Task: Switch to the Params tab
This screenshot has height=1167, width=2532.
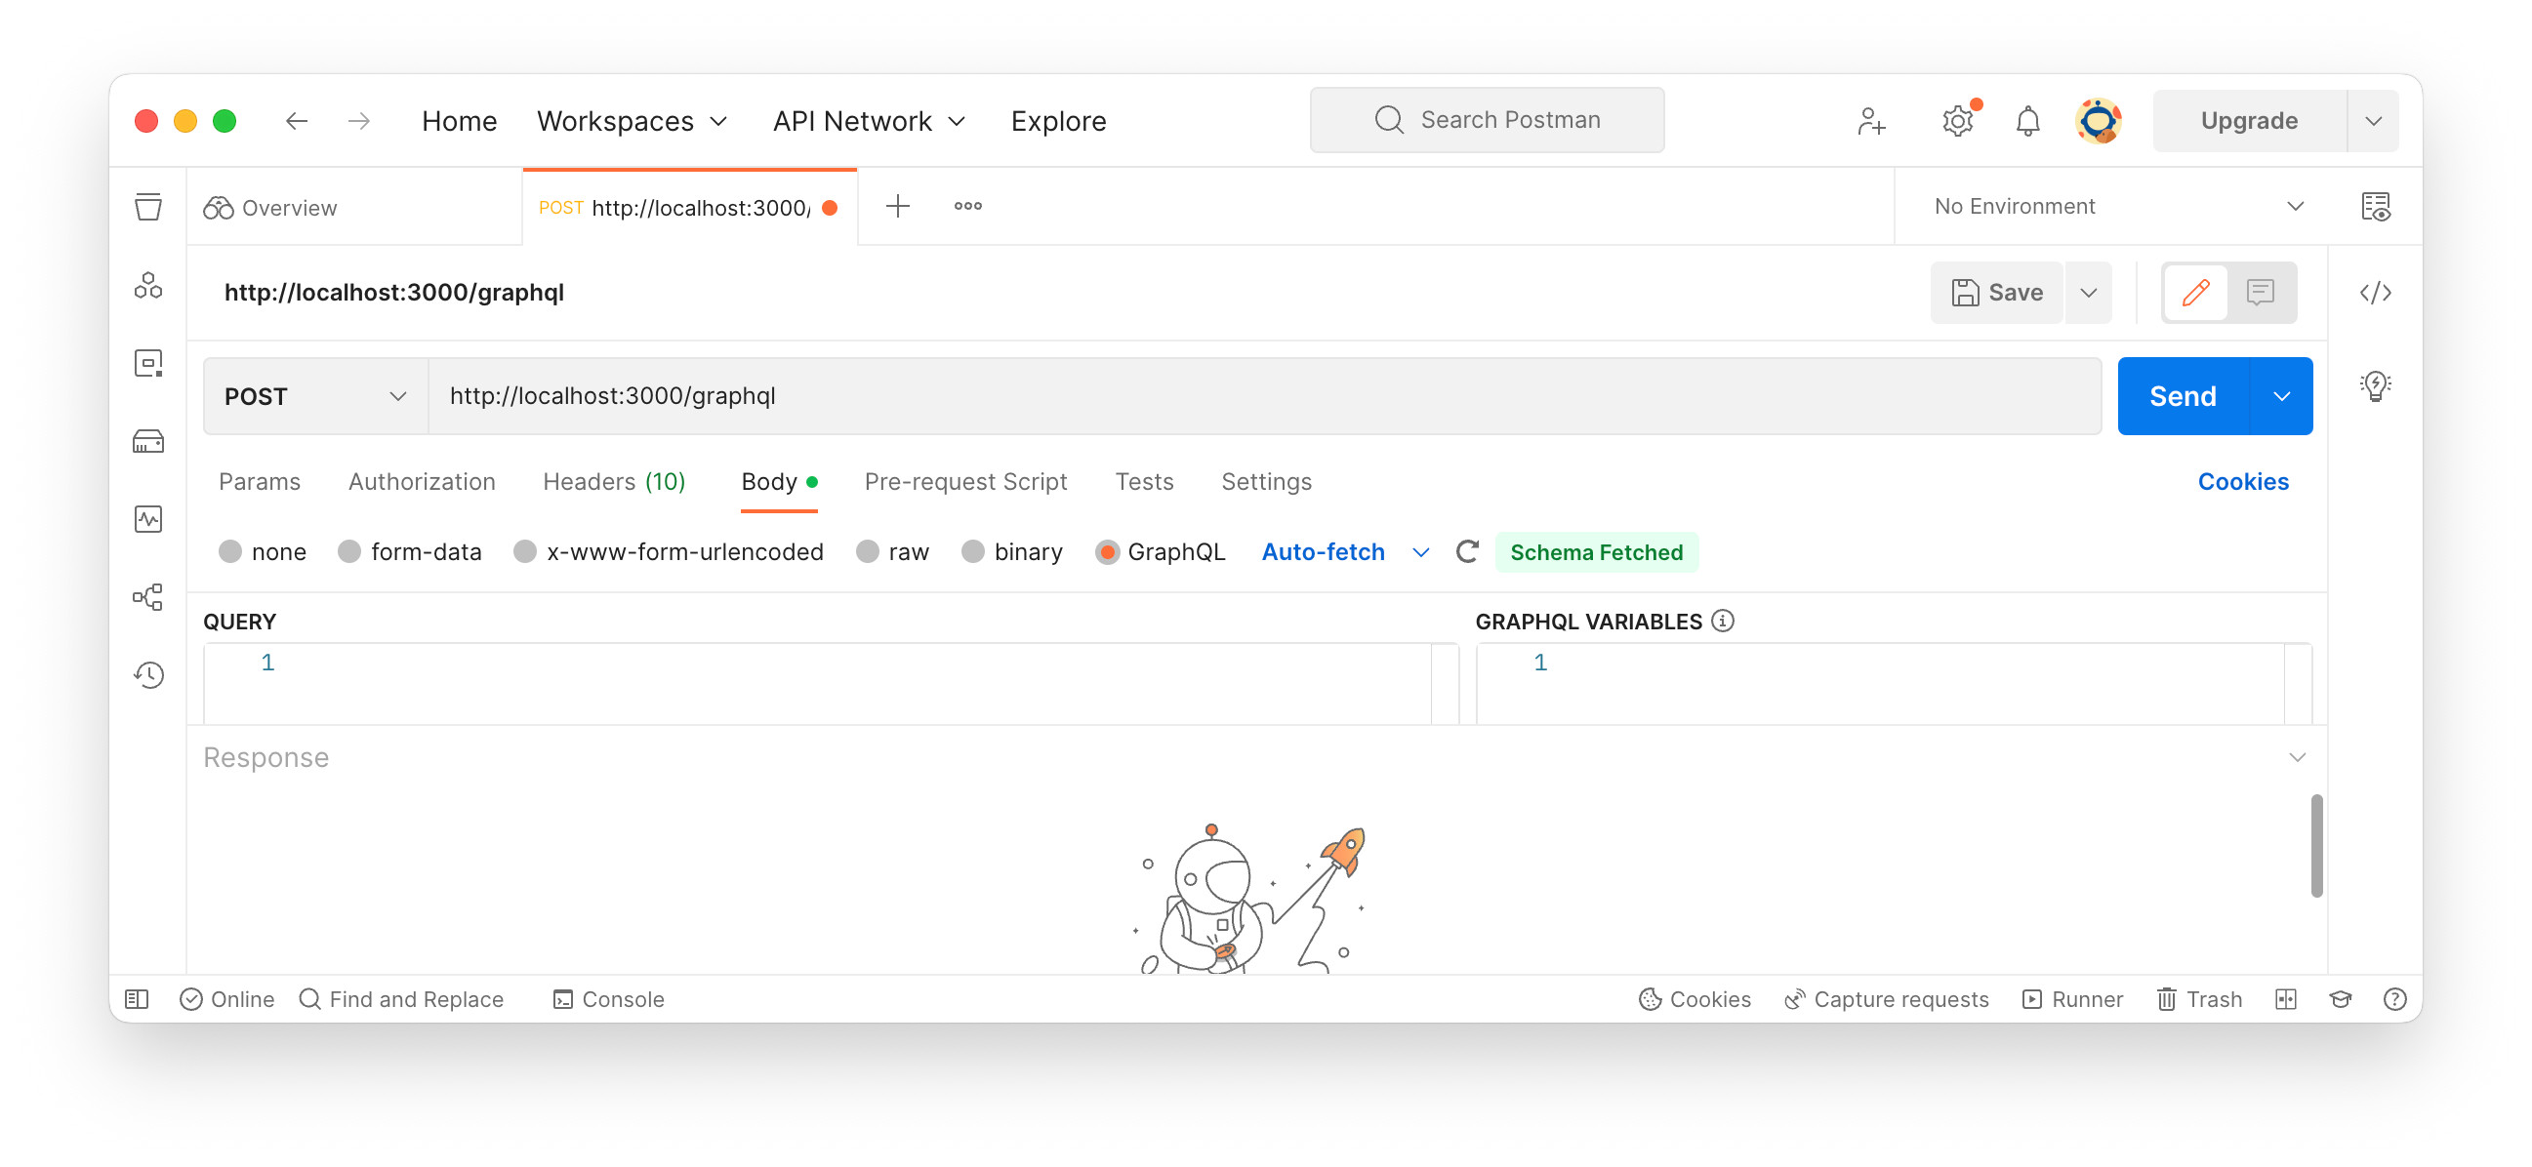Action: coord(260,481)
